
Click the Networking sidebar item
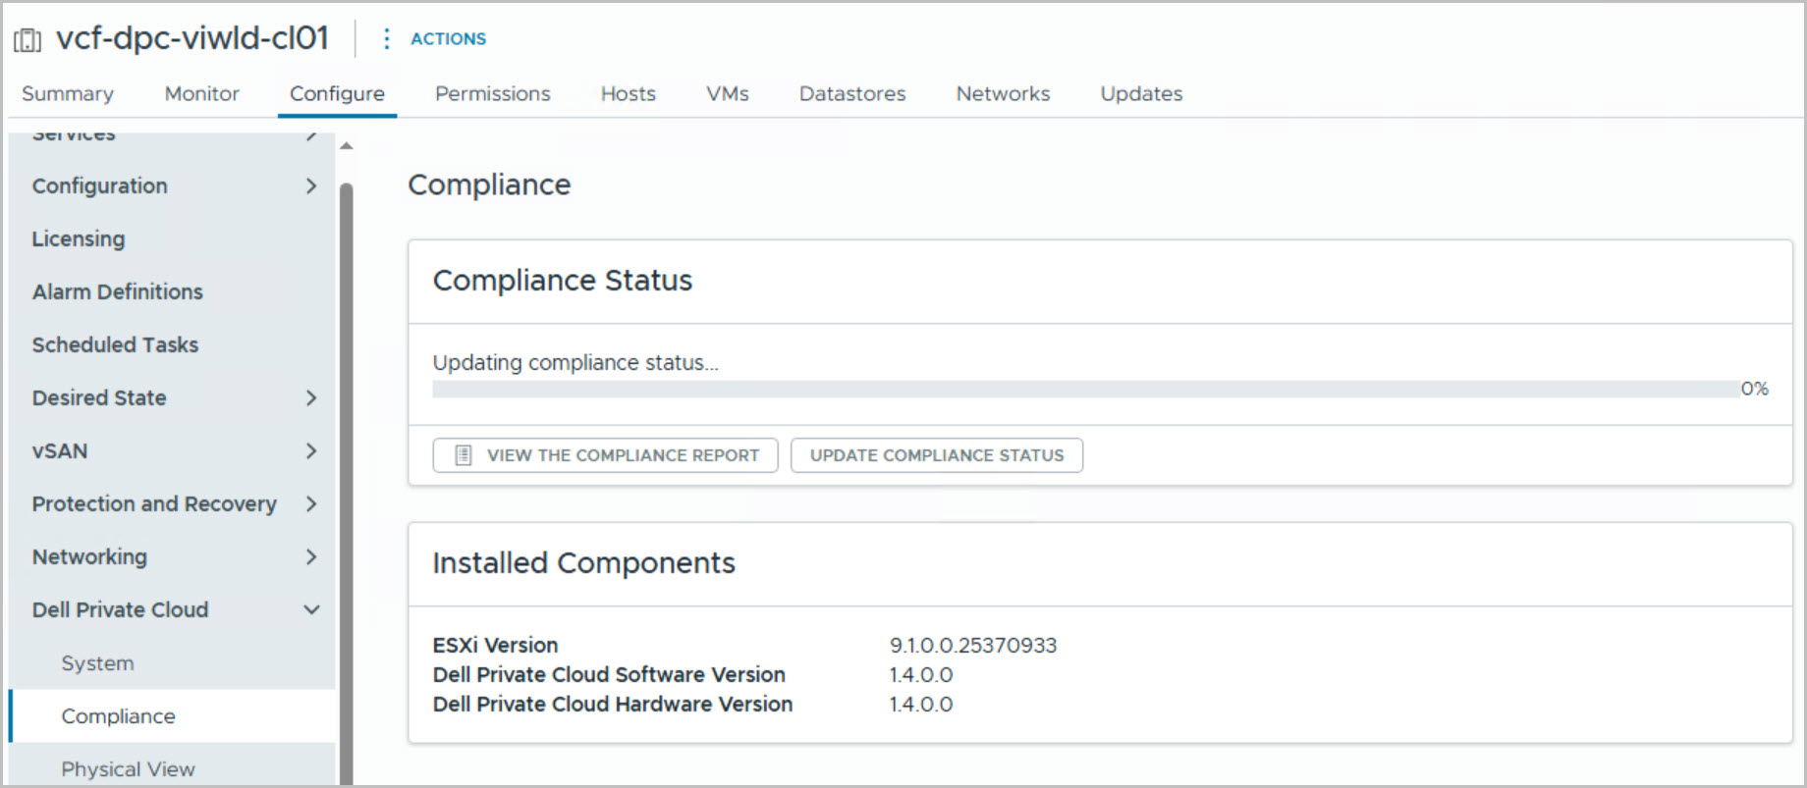pos(89,556)
